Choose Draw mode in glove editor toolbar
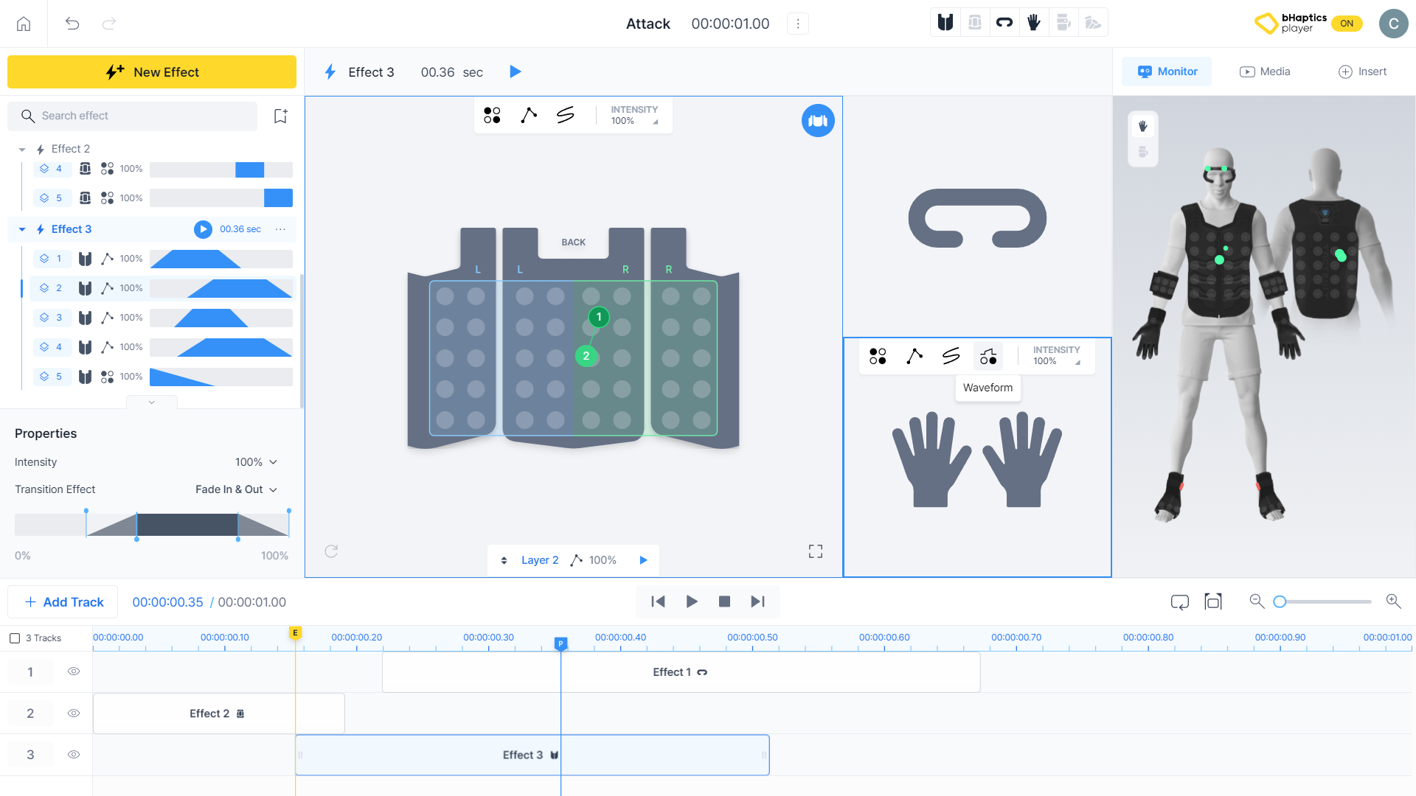 pyautogui.click(x=951, y=356)
